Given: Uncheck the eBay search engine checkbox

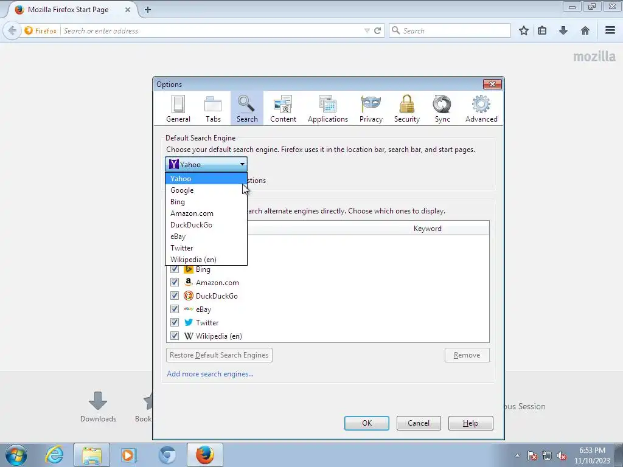Looking at the screenshot, I should click(x=175, y=309).
